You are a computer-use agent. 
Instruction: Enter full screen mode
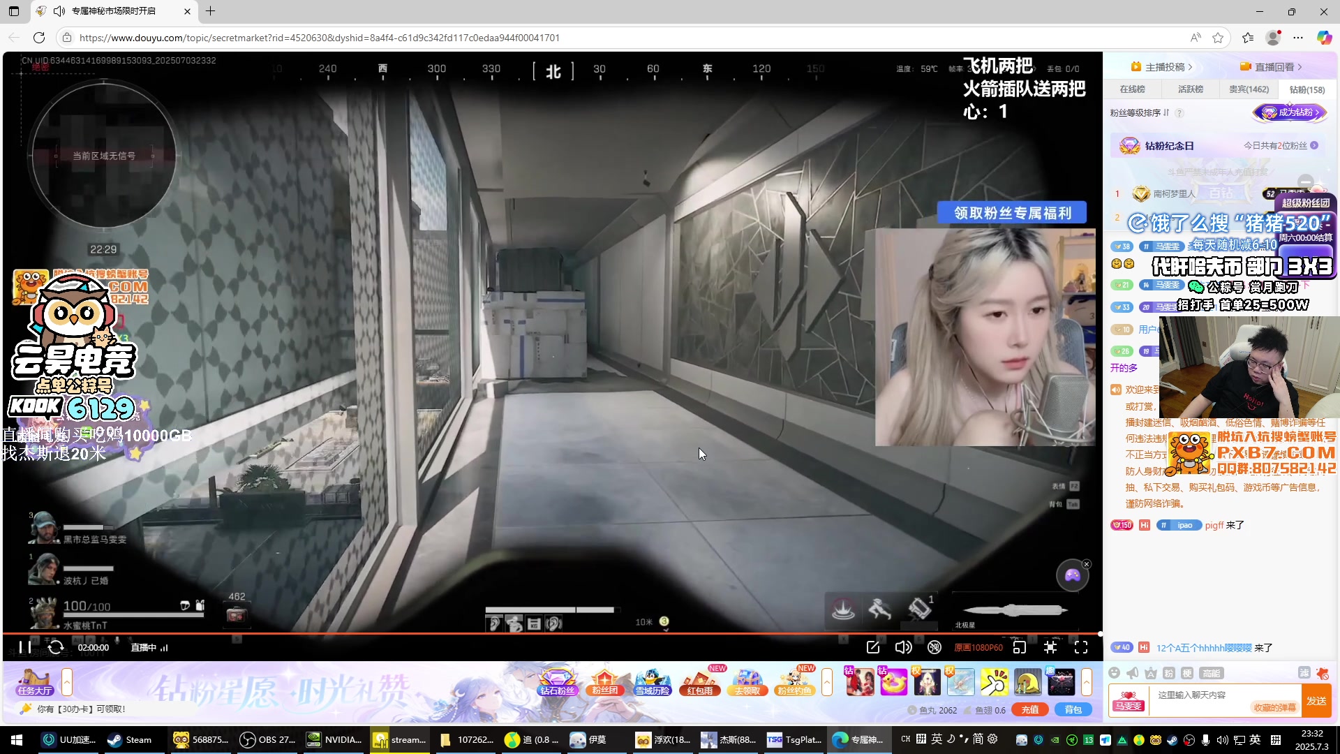coord(1081,647)
